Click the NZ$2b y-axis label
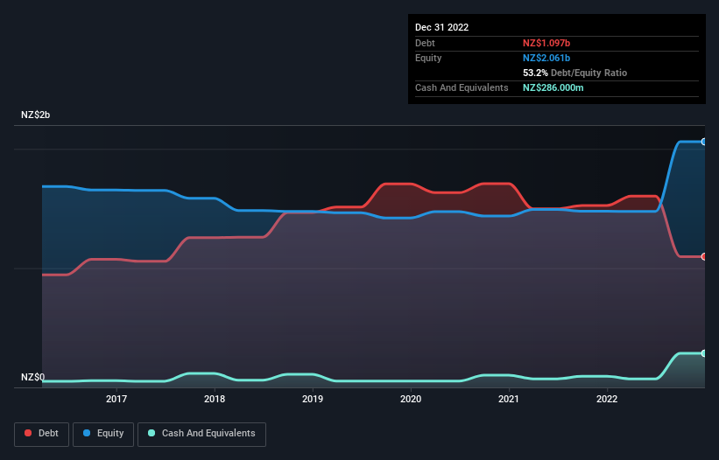The width and height of the screenshot is (719, 460). [x=35, y=115]
